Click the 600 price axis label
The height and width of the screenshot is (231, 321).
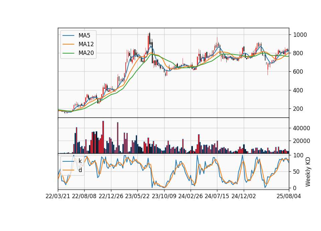pyautogui.click(x=298, y=72)
